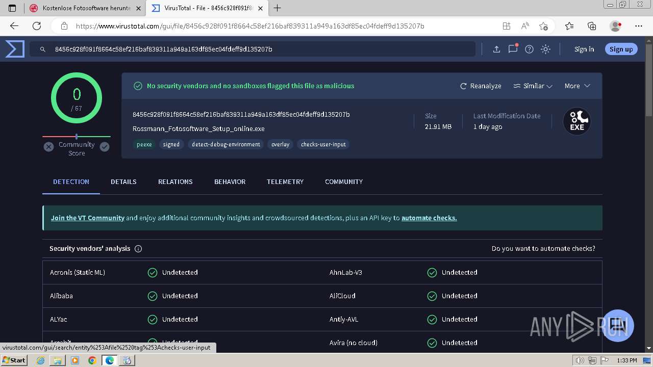Switch to the COMMUNITY tab
653x367 pixels.
pyautogui.click(x=344, y=182)
